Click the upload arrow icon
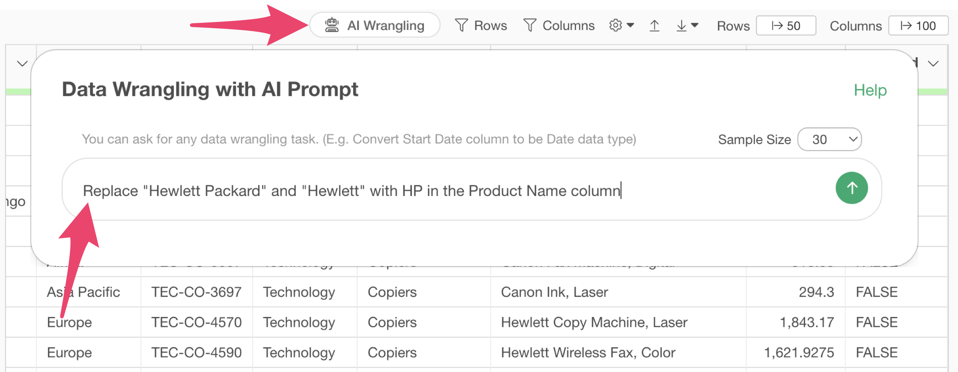Image resolution: width=958 pixels, height=372 pixels. 654,26
